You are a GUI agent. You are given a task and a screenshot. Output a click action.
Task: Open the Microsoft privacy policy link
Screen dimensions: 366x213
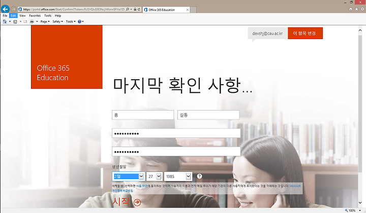tap(295, 186)
